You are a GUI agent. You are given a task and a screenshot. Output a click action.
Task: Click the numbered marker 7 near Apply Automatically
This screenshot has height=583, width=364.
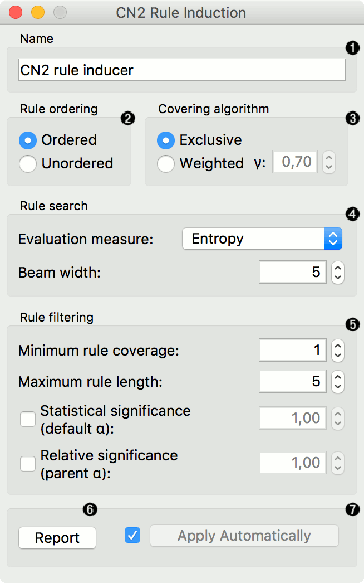[x=352, y=509]
